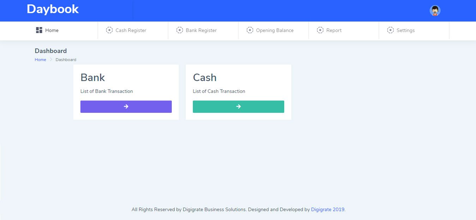Go to the Report menu

tap(334, 31)
